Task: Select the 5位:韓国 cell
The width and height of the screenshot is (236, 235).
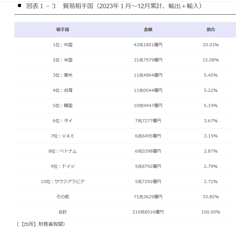Action: (x=63, y=105)
